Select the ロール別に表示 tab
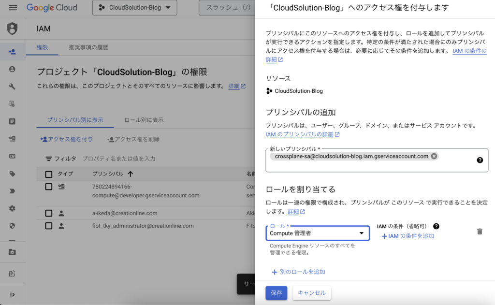 pyautogui.click(x=144, y=120)
